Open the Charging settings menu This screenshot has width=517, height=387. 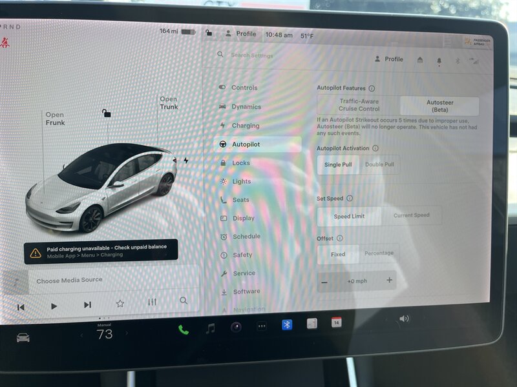245,126
